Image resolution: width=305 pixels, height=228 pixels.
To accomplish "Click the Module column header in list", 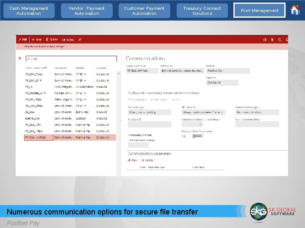I will click(80, 68).
